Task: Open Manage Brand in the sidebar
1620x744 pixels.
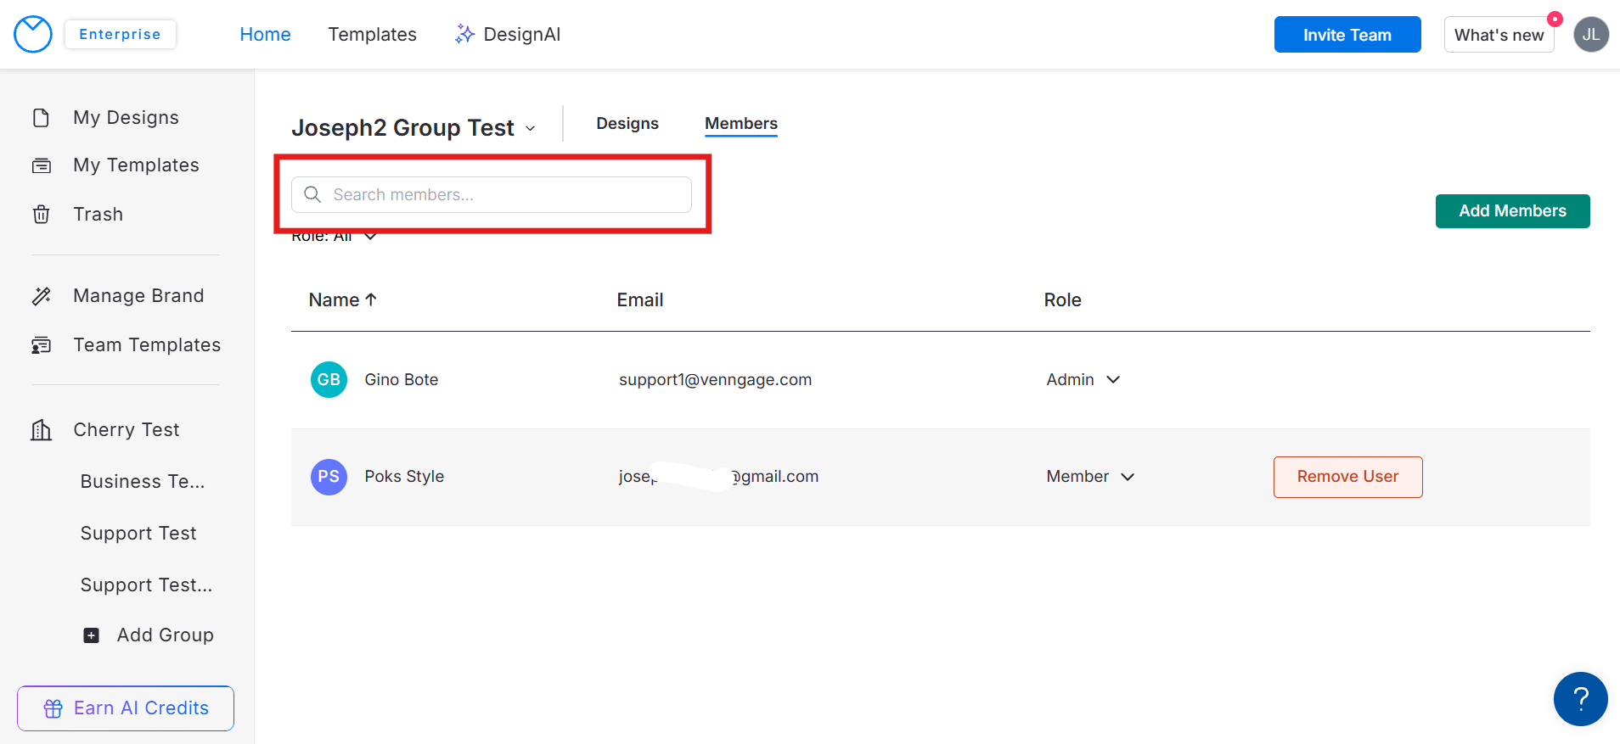Action: (x=138, y=295)
